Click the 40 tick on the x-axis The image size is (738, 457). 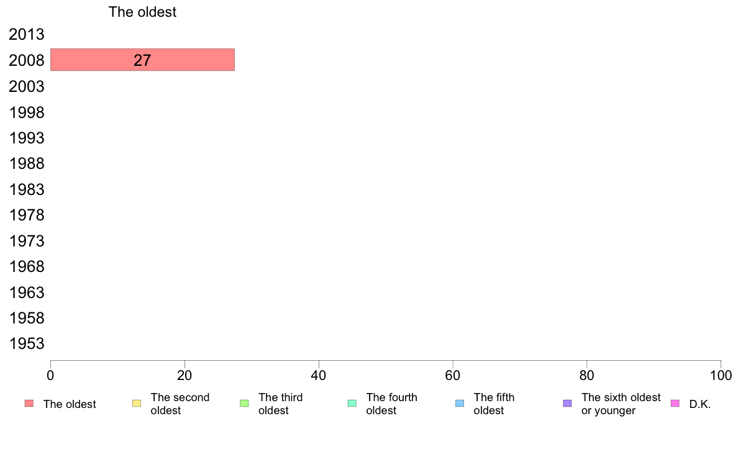[319, 375]
